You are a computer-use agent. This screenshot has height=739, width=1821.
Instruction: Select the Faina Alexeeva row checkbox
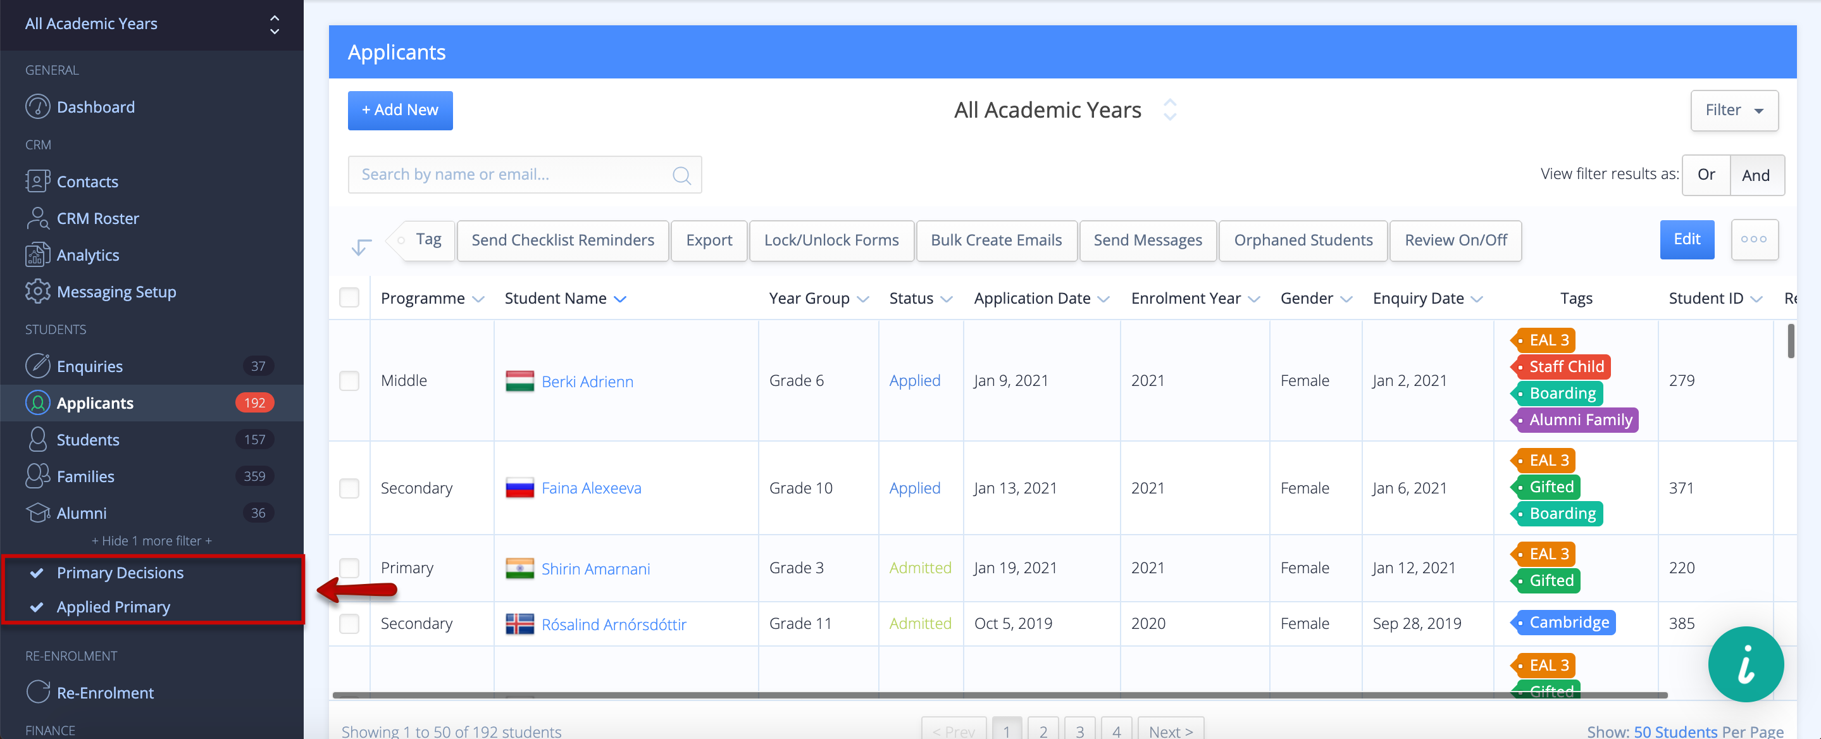pyautogui.click(x=349, y=488)
